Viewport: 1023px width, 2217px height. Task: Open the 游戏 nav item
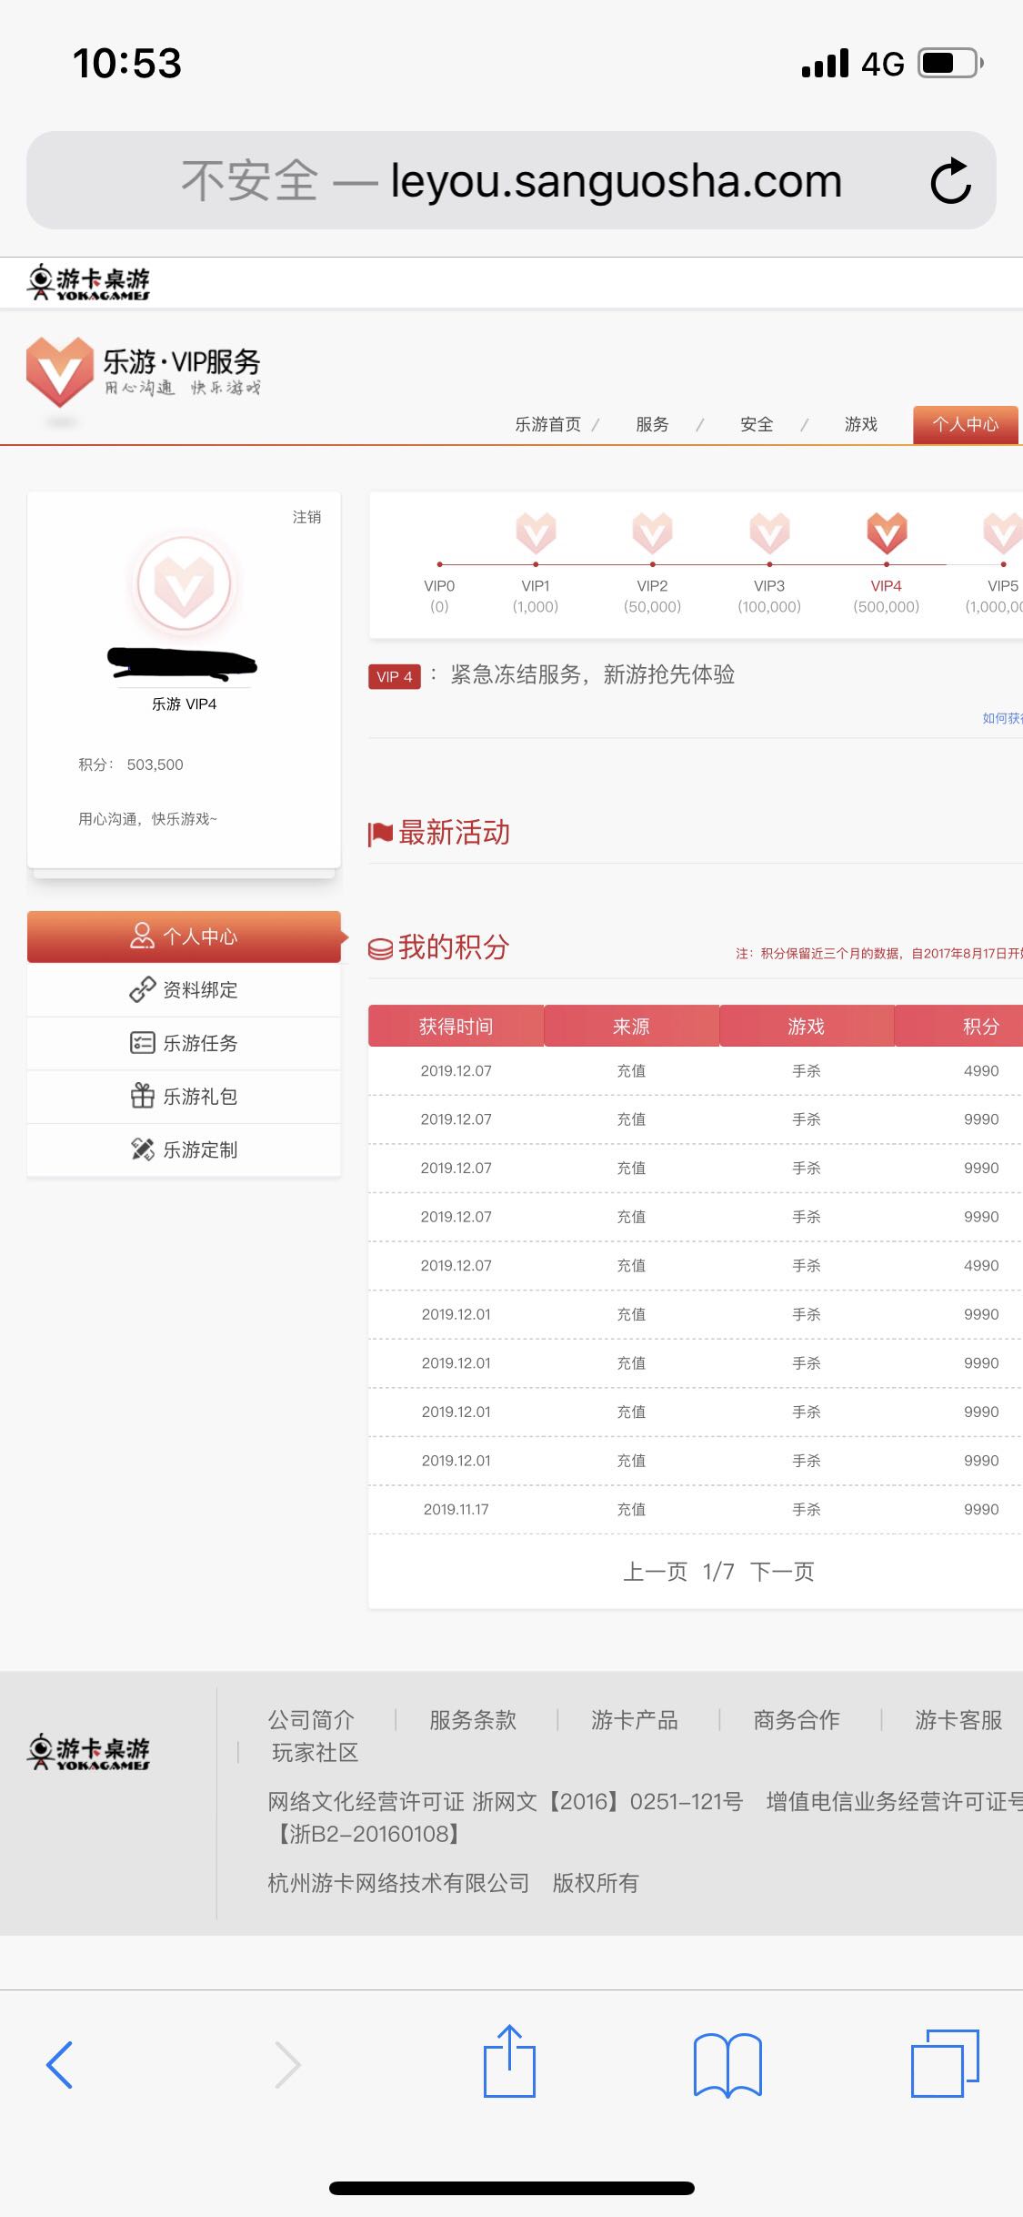(861, 424)
